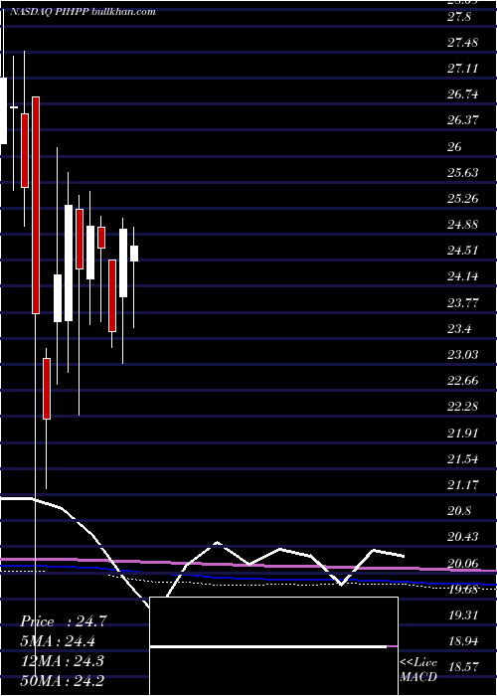Viewport: 497px width, 696px height.
Task: Click the 23.4 price axis label
Action: pyautogui.click(x=459, y=329)
